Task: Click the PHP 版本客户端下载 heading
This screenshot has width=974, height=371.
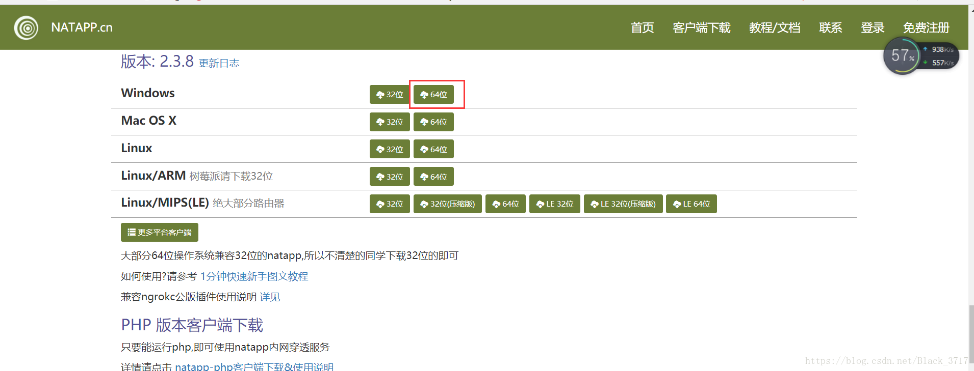Action: pyautogui.click(x=192, y=325)
